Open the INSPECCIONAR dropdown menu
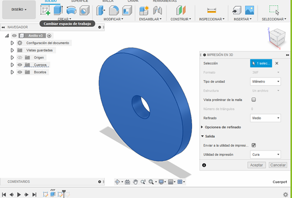Image resolution: width=292 pixels, height=198 pixels. [x=212, y=19]
